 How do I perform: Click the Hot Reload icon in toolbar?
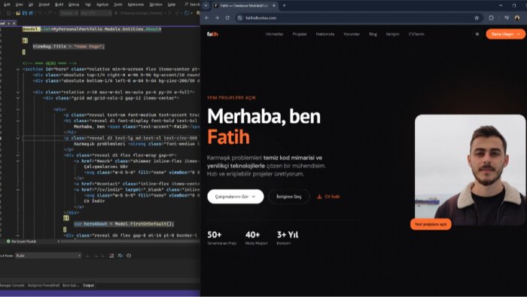(187, 13)
